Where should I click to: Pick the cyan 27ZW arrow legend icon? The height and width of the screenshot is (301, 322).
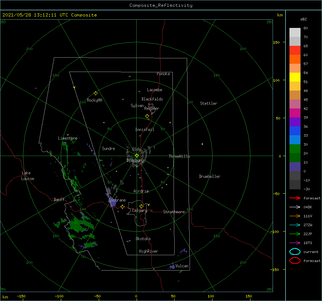[295, 225]
